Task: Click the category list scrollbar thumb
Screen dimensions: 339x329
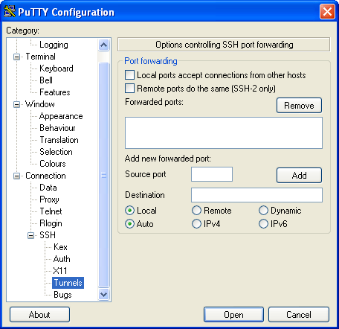Action: point(103,175)
